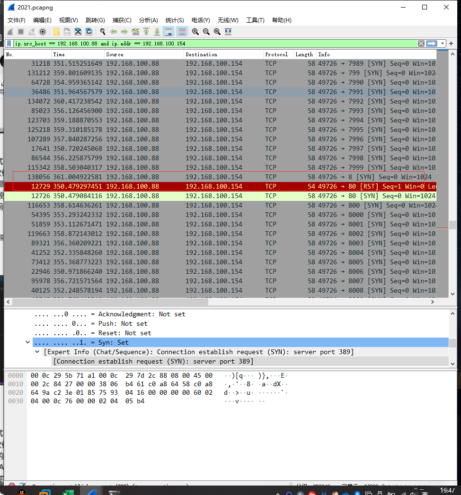This screenshot has width=461, height=495.
Task: Go forward to next packet arrow
Action: [x=124, y=32]
